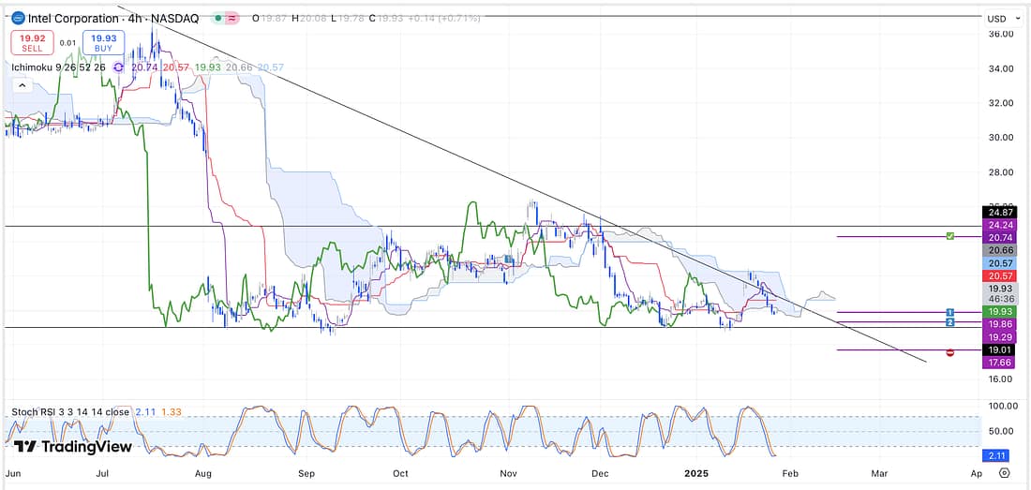The width and height of the screenshot is (1031, 490).
Task: Click the SELL 19.92 button
Action: pyautogui.click(x=32, y=42)
